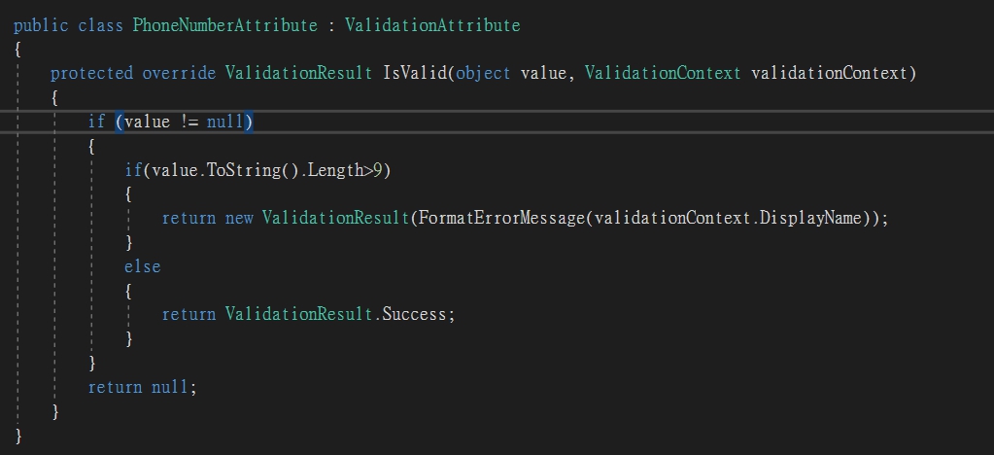Click the else keyword
Image resolution: width=994 pixels, height=455 pixels.
coord(143,266)
